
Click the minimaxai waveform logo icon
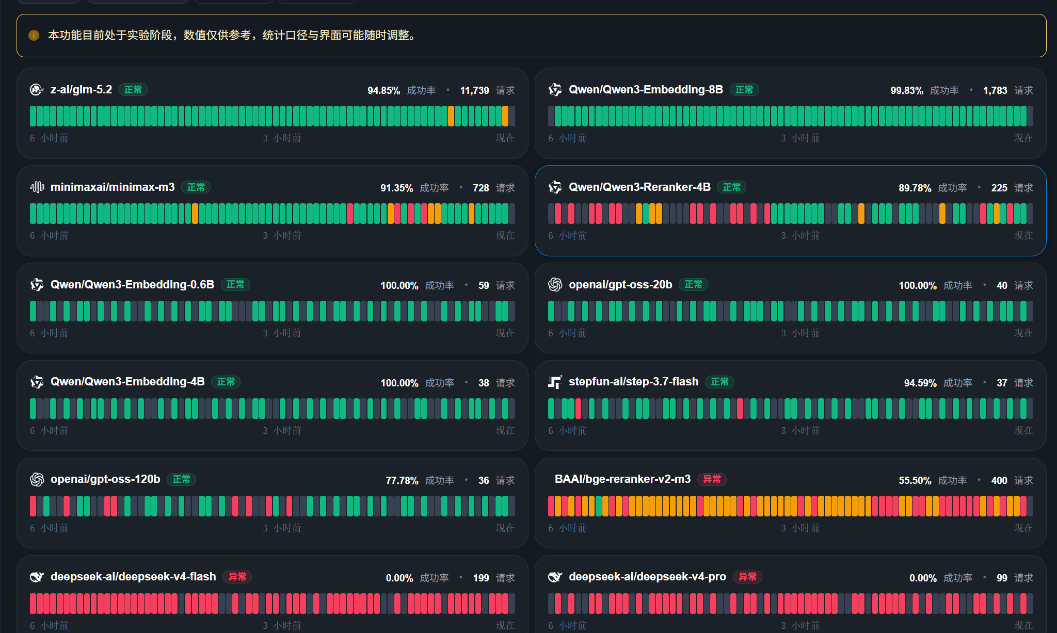click(37, 187)
